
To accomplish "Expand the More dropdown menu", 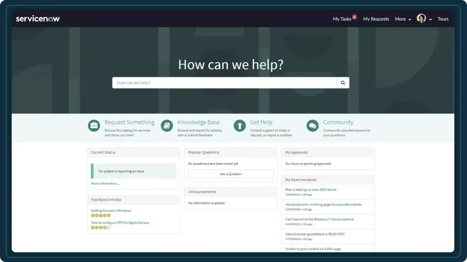I will click(x=403, y=19).
